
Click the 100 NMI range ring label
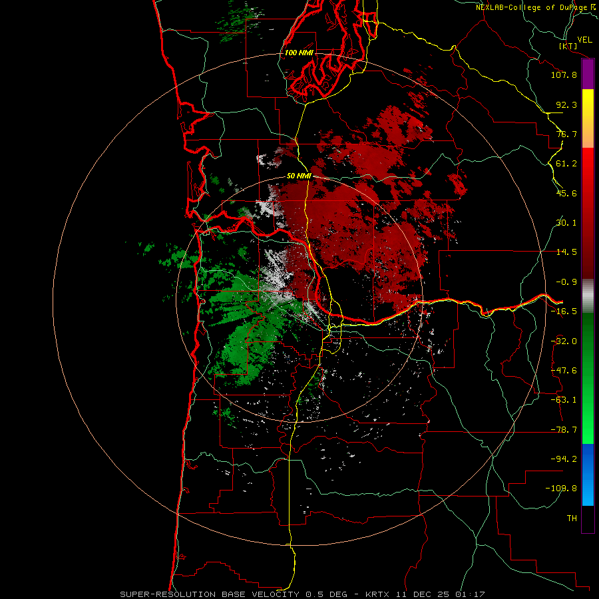click(299, 53)
